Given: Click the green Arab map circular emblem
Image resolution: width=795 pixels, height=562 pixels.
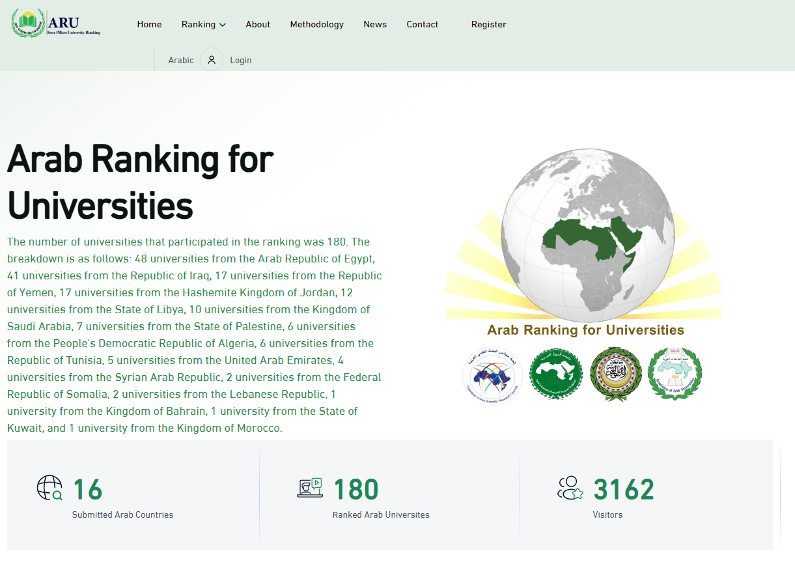Looking at the screenshot, I should [x=555, y=374].
